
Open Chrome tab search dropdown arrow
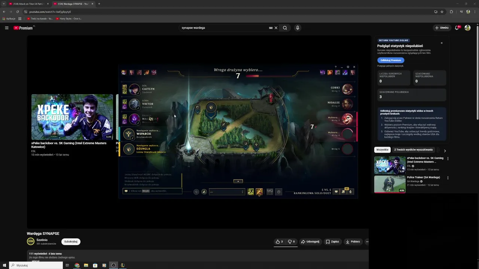tap(3, 4)
